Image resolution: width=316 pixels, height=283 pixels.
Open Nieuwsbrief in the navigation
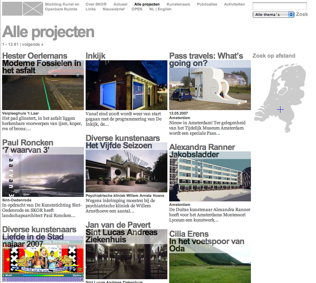point(113,9)
